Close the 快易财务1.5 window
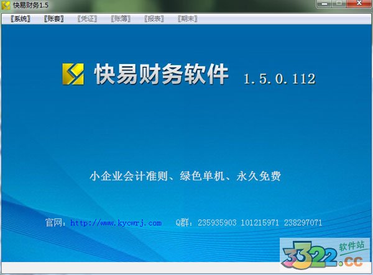The width and height of the screenshot is (373, 275). (359, 4)
